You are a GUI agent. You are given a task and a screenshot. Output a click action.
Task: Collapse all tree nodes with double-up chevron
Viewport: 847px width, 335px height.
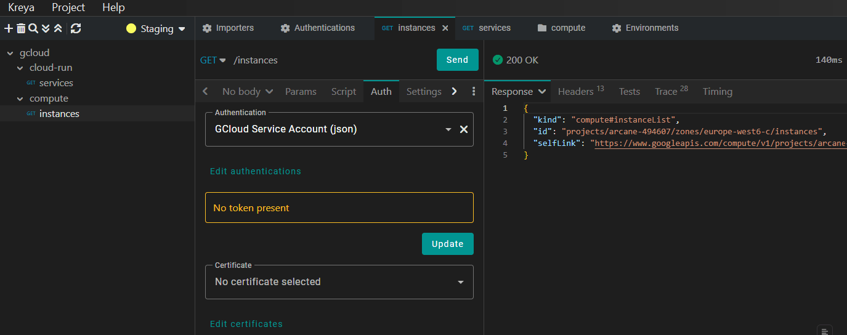coord(58,28)
